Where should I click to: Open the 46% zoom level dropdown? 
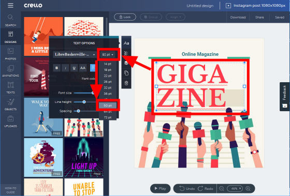click(235, 188)
